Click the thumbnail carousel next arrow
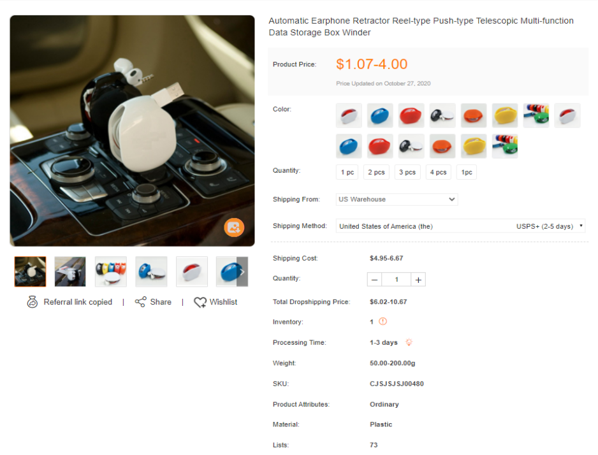The height and width of the screenshot is (455, 598). [242, 271]
